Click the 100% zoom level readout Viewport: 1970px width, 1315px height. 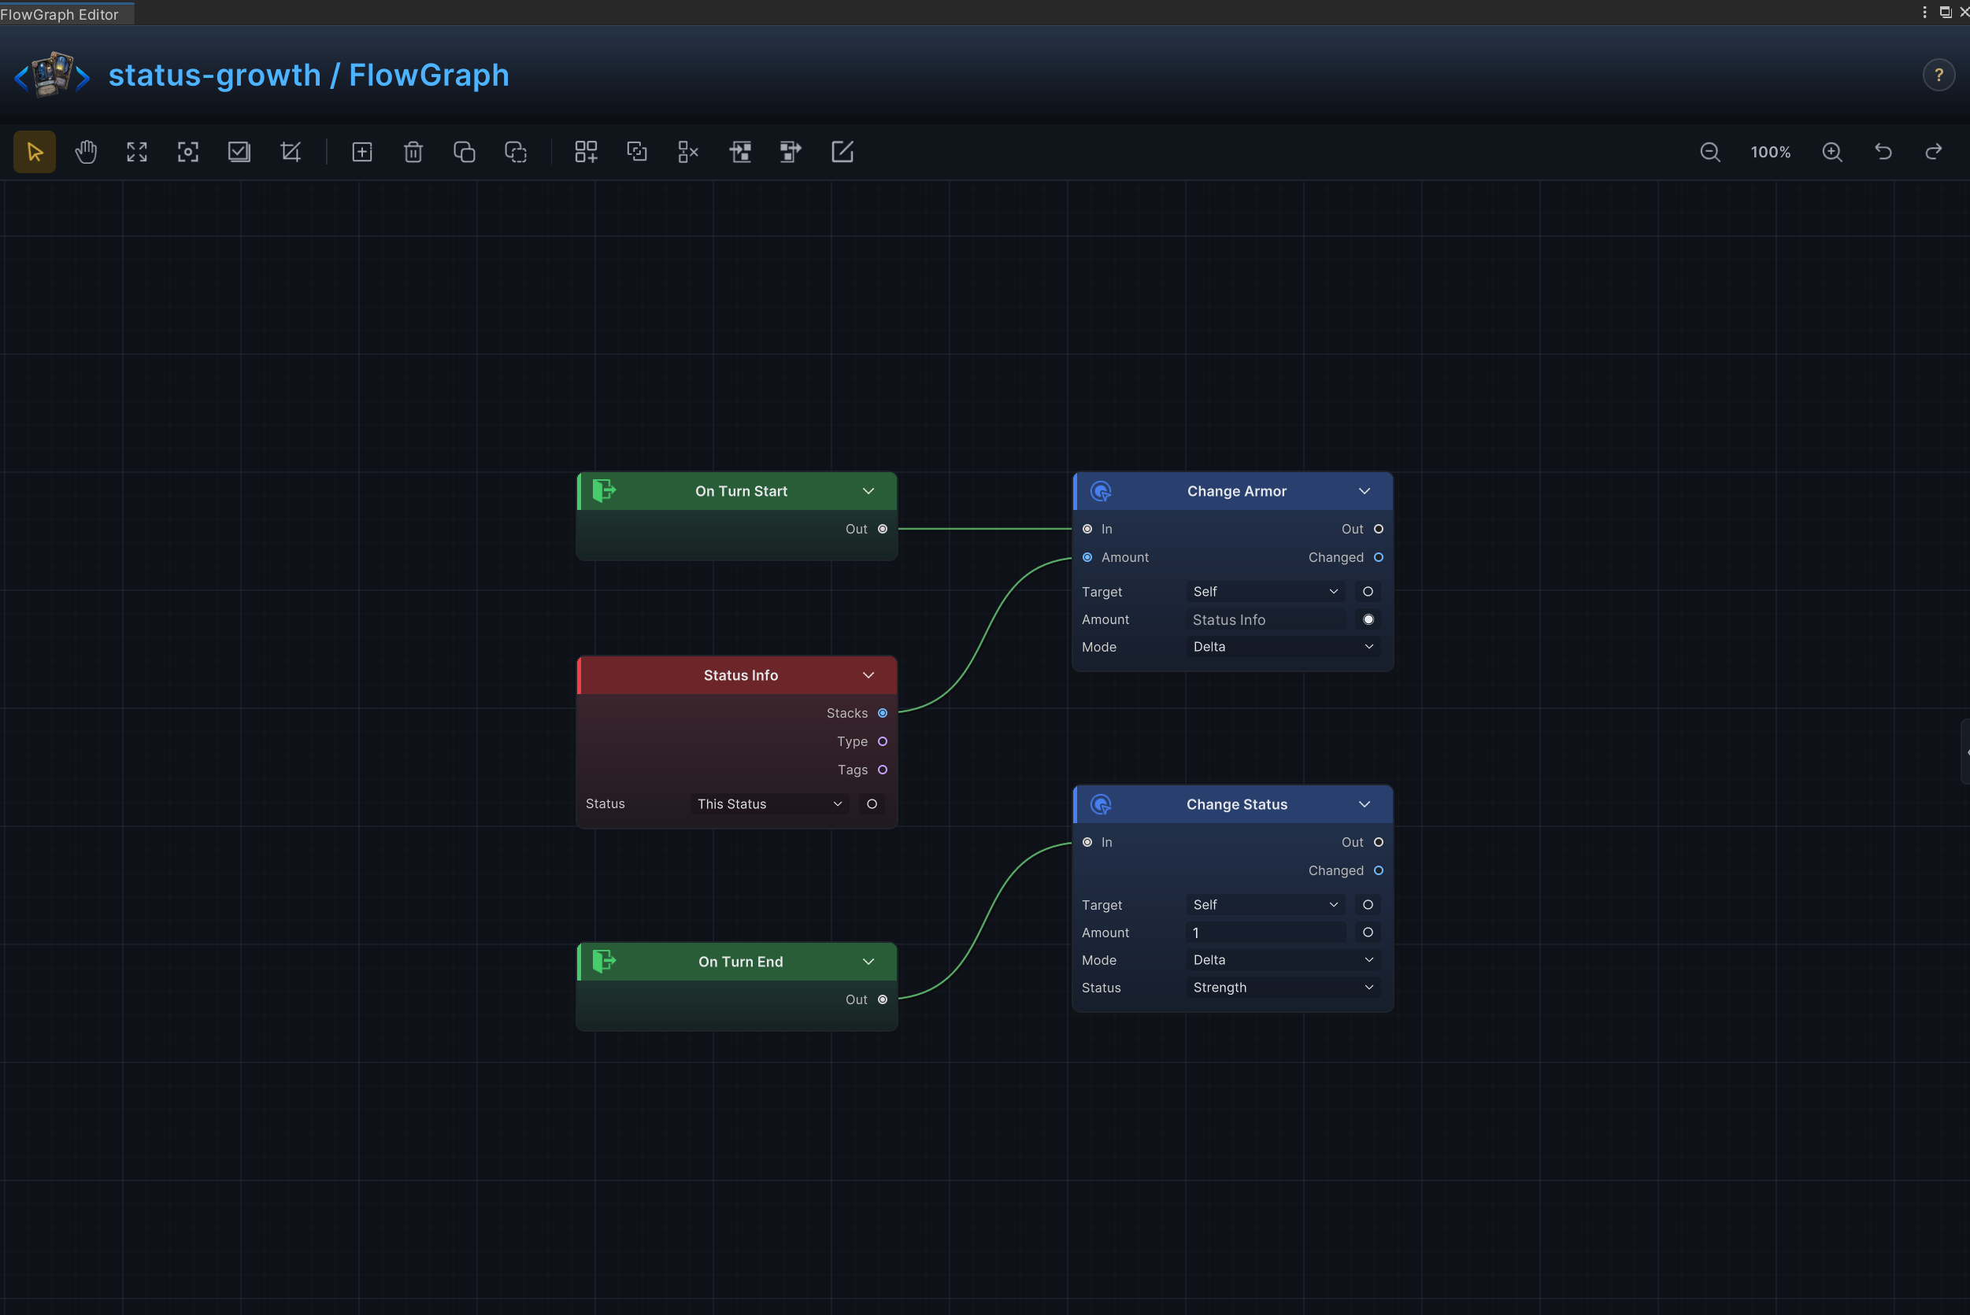pos(1770,153)
